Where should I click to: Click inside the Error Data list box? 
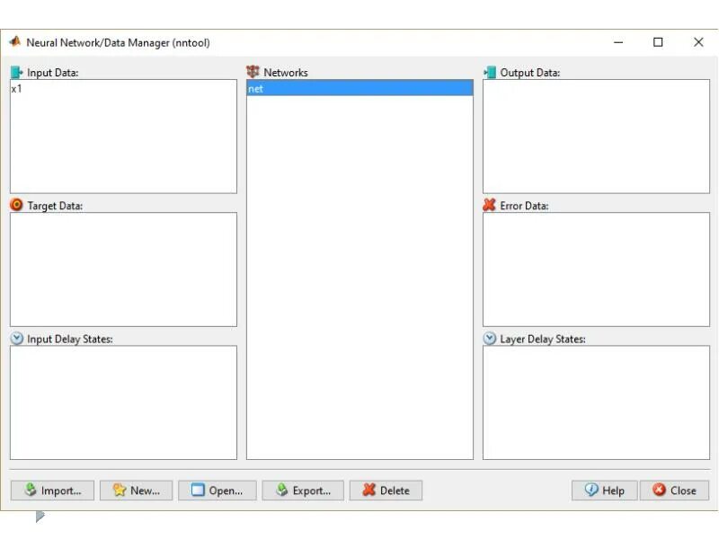[x=596, y=269]
